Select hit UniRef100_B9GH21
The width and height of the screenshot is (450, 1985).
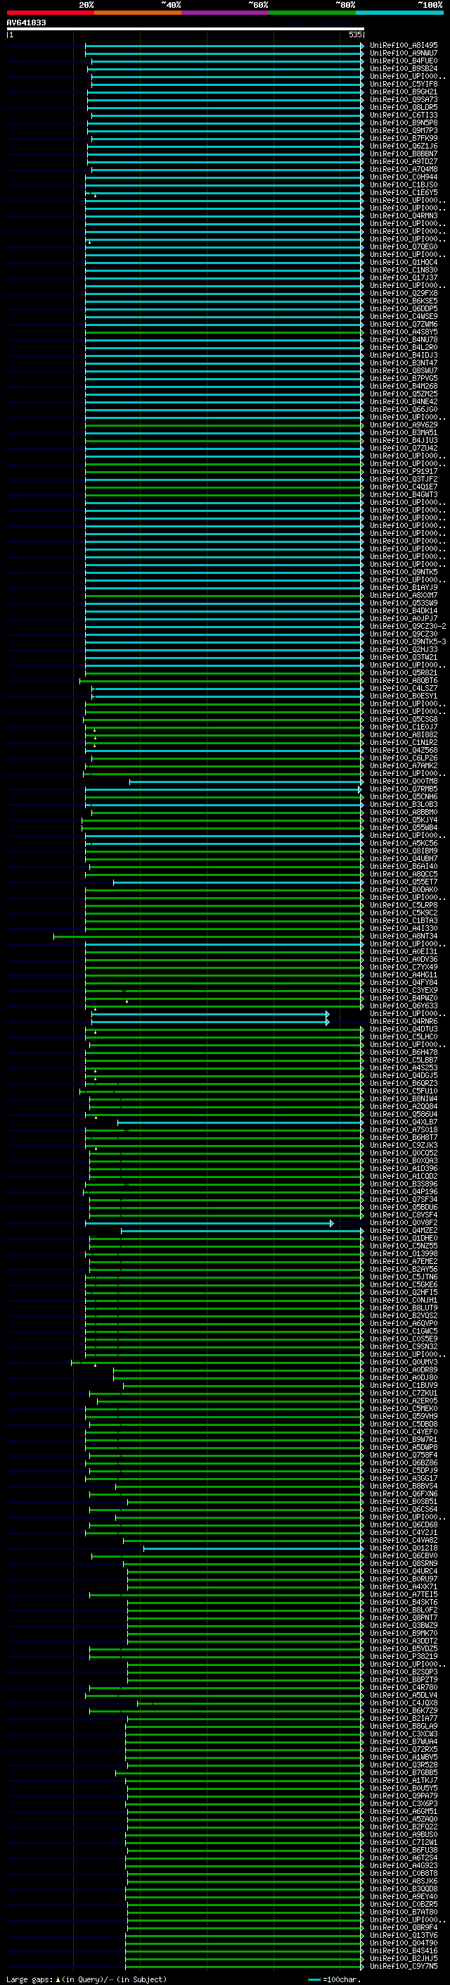pyautogui.click(x=403, y=92)
